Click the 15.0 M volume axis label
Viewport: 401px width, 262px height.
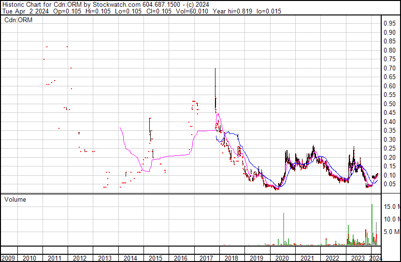pos(392,207)
